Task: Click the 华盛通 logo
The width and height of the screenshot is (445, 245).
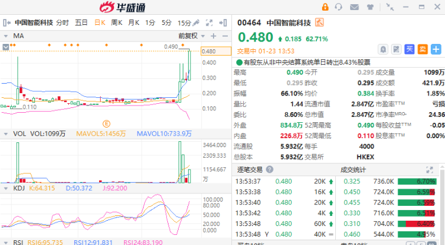Action: (123, 7)
